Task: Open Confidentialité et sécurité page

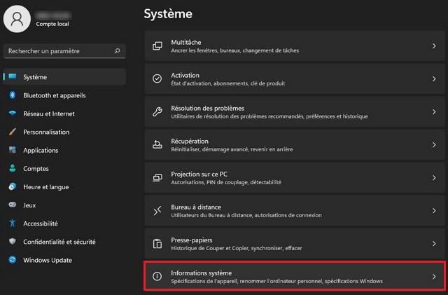Action: (x=64, y=242)
